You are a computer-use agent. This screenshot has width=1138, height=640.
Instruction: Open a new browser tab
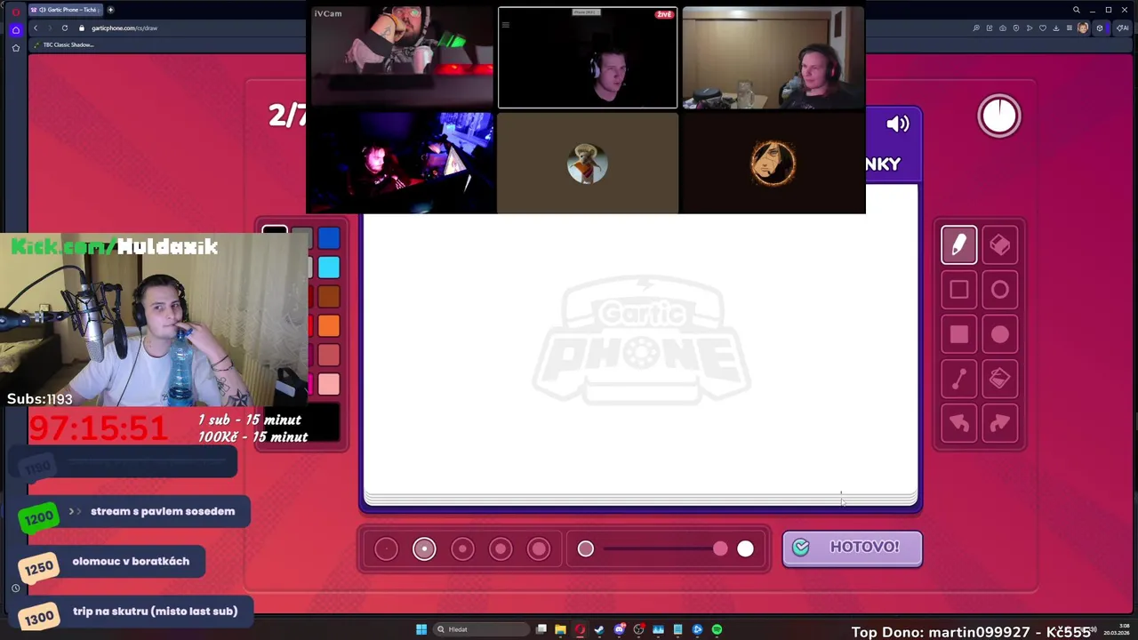pyautogui.click(x=110, y=10)
